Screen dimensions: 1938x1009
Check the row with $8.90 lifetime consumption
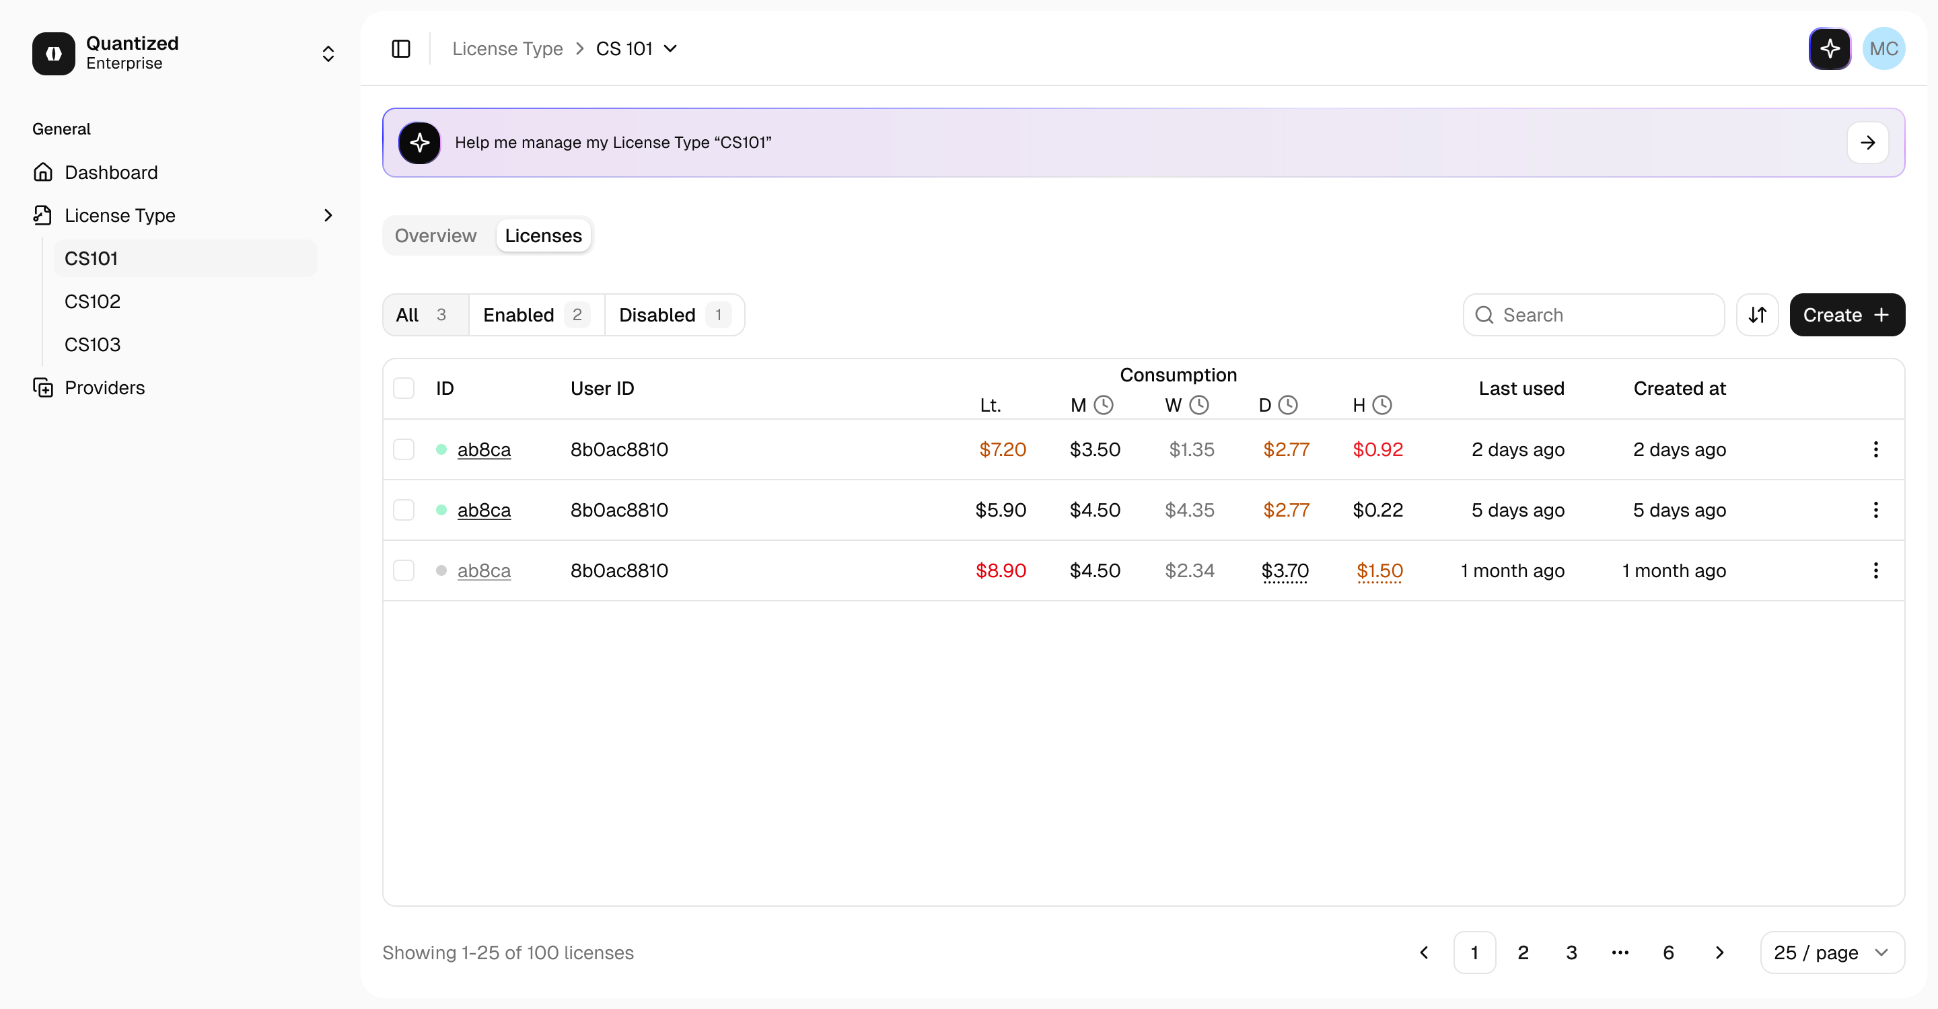404,570
